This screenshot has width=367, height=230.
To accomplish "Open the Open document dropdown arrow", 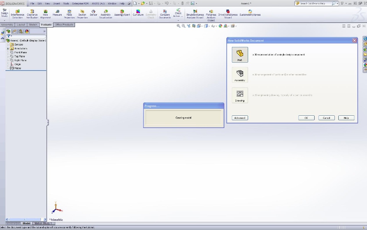I will click(146, 3).
